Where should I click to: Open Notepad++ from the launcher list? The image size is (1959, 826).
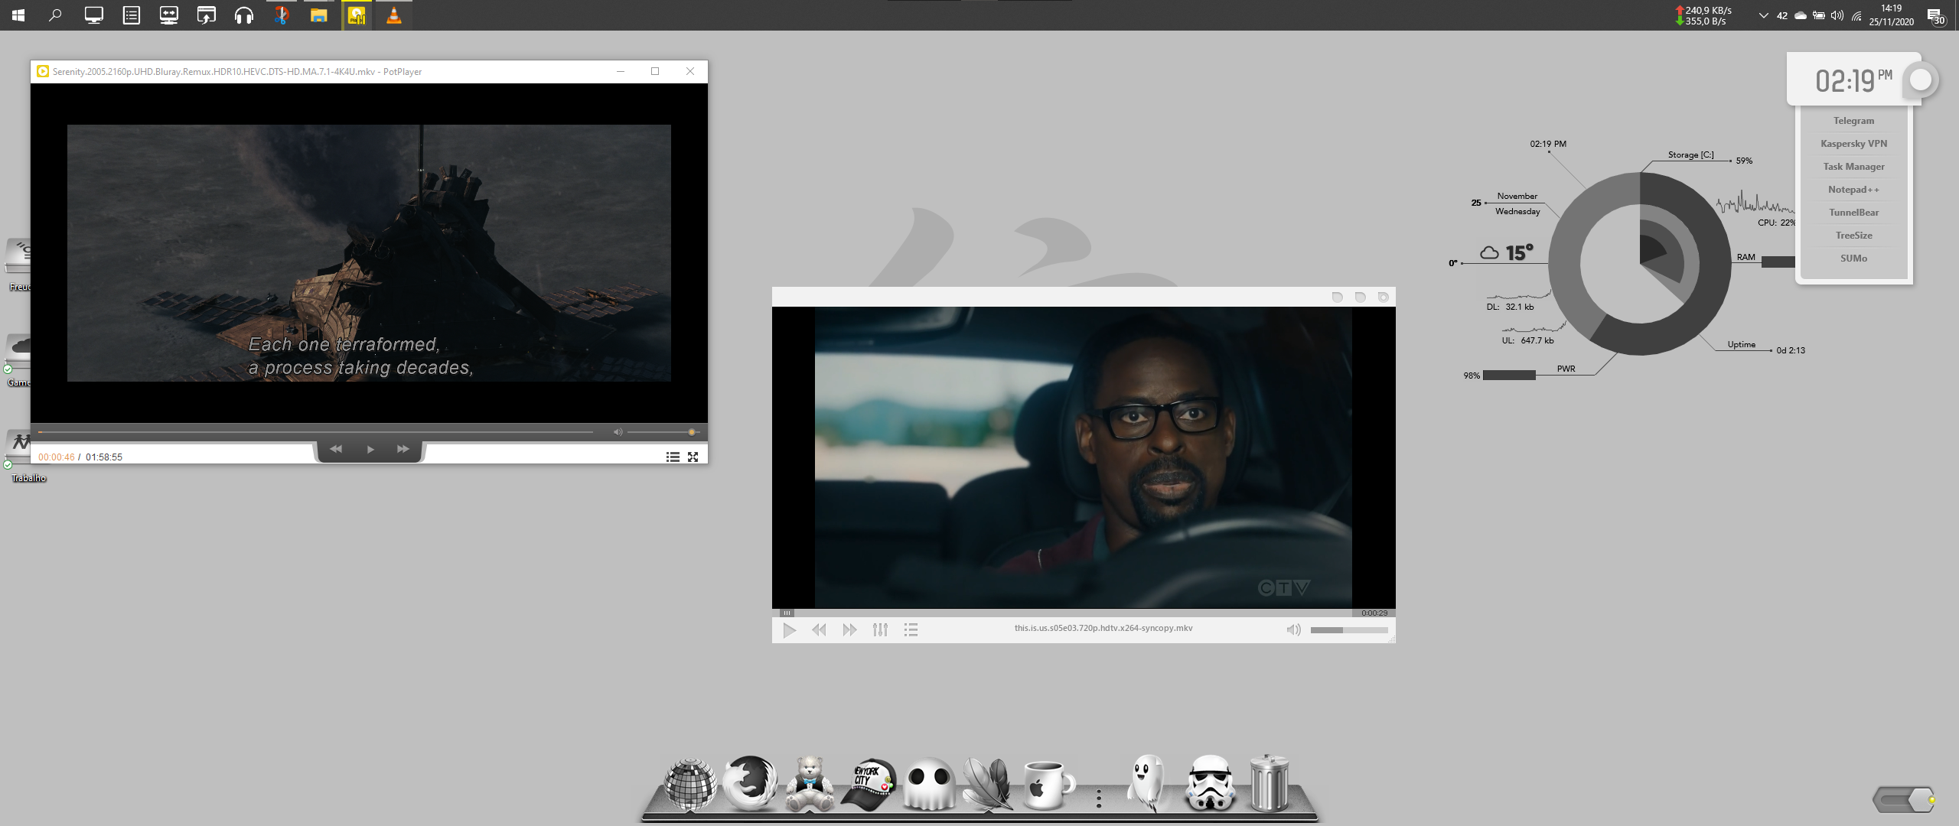[x=1853, y=190]
